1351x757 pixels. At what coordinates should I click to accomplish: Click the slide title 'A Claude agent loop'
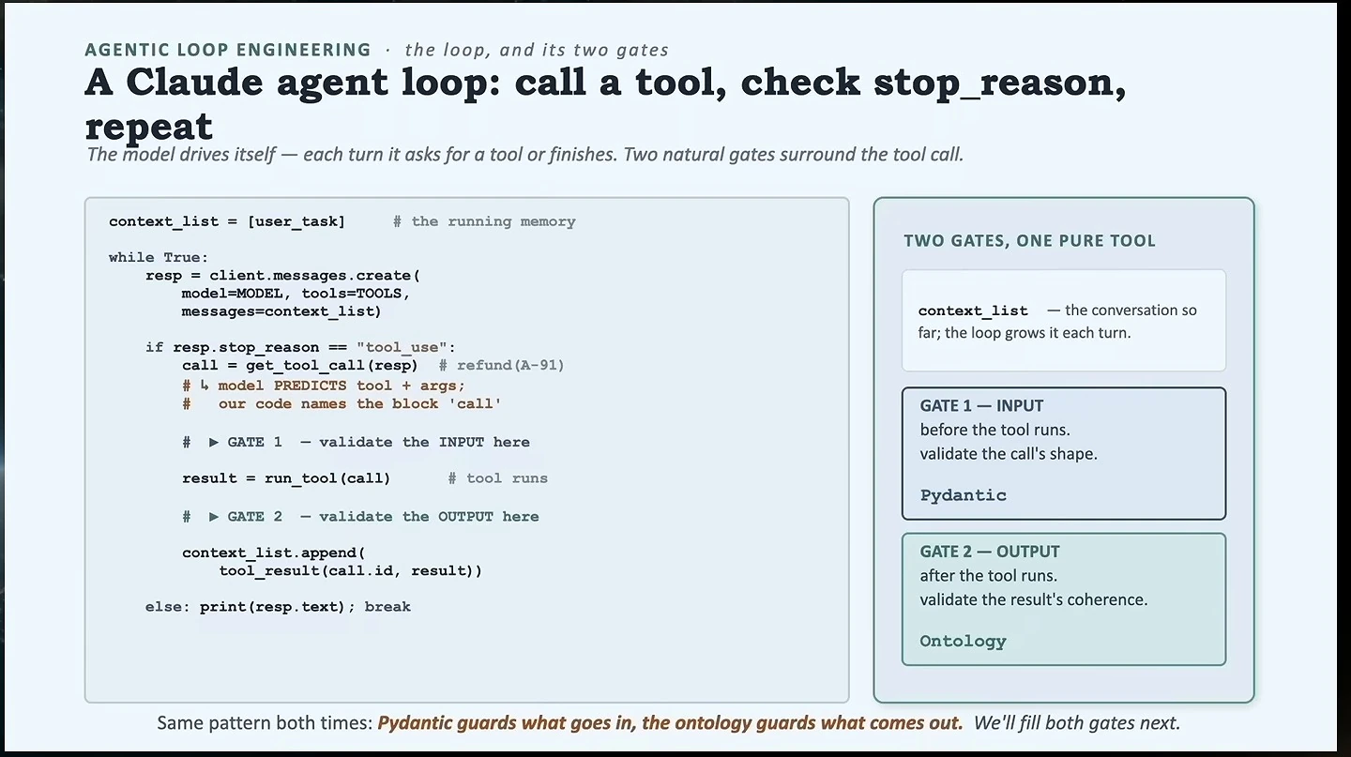[x=293, y=83]
